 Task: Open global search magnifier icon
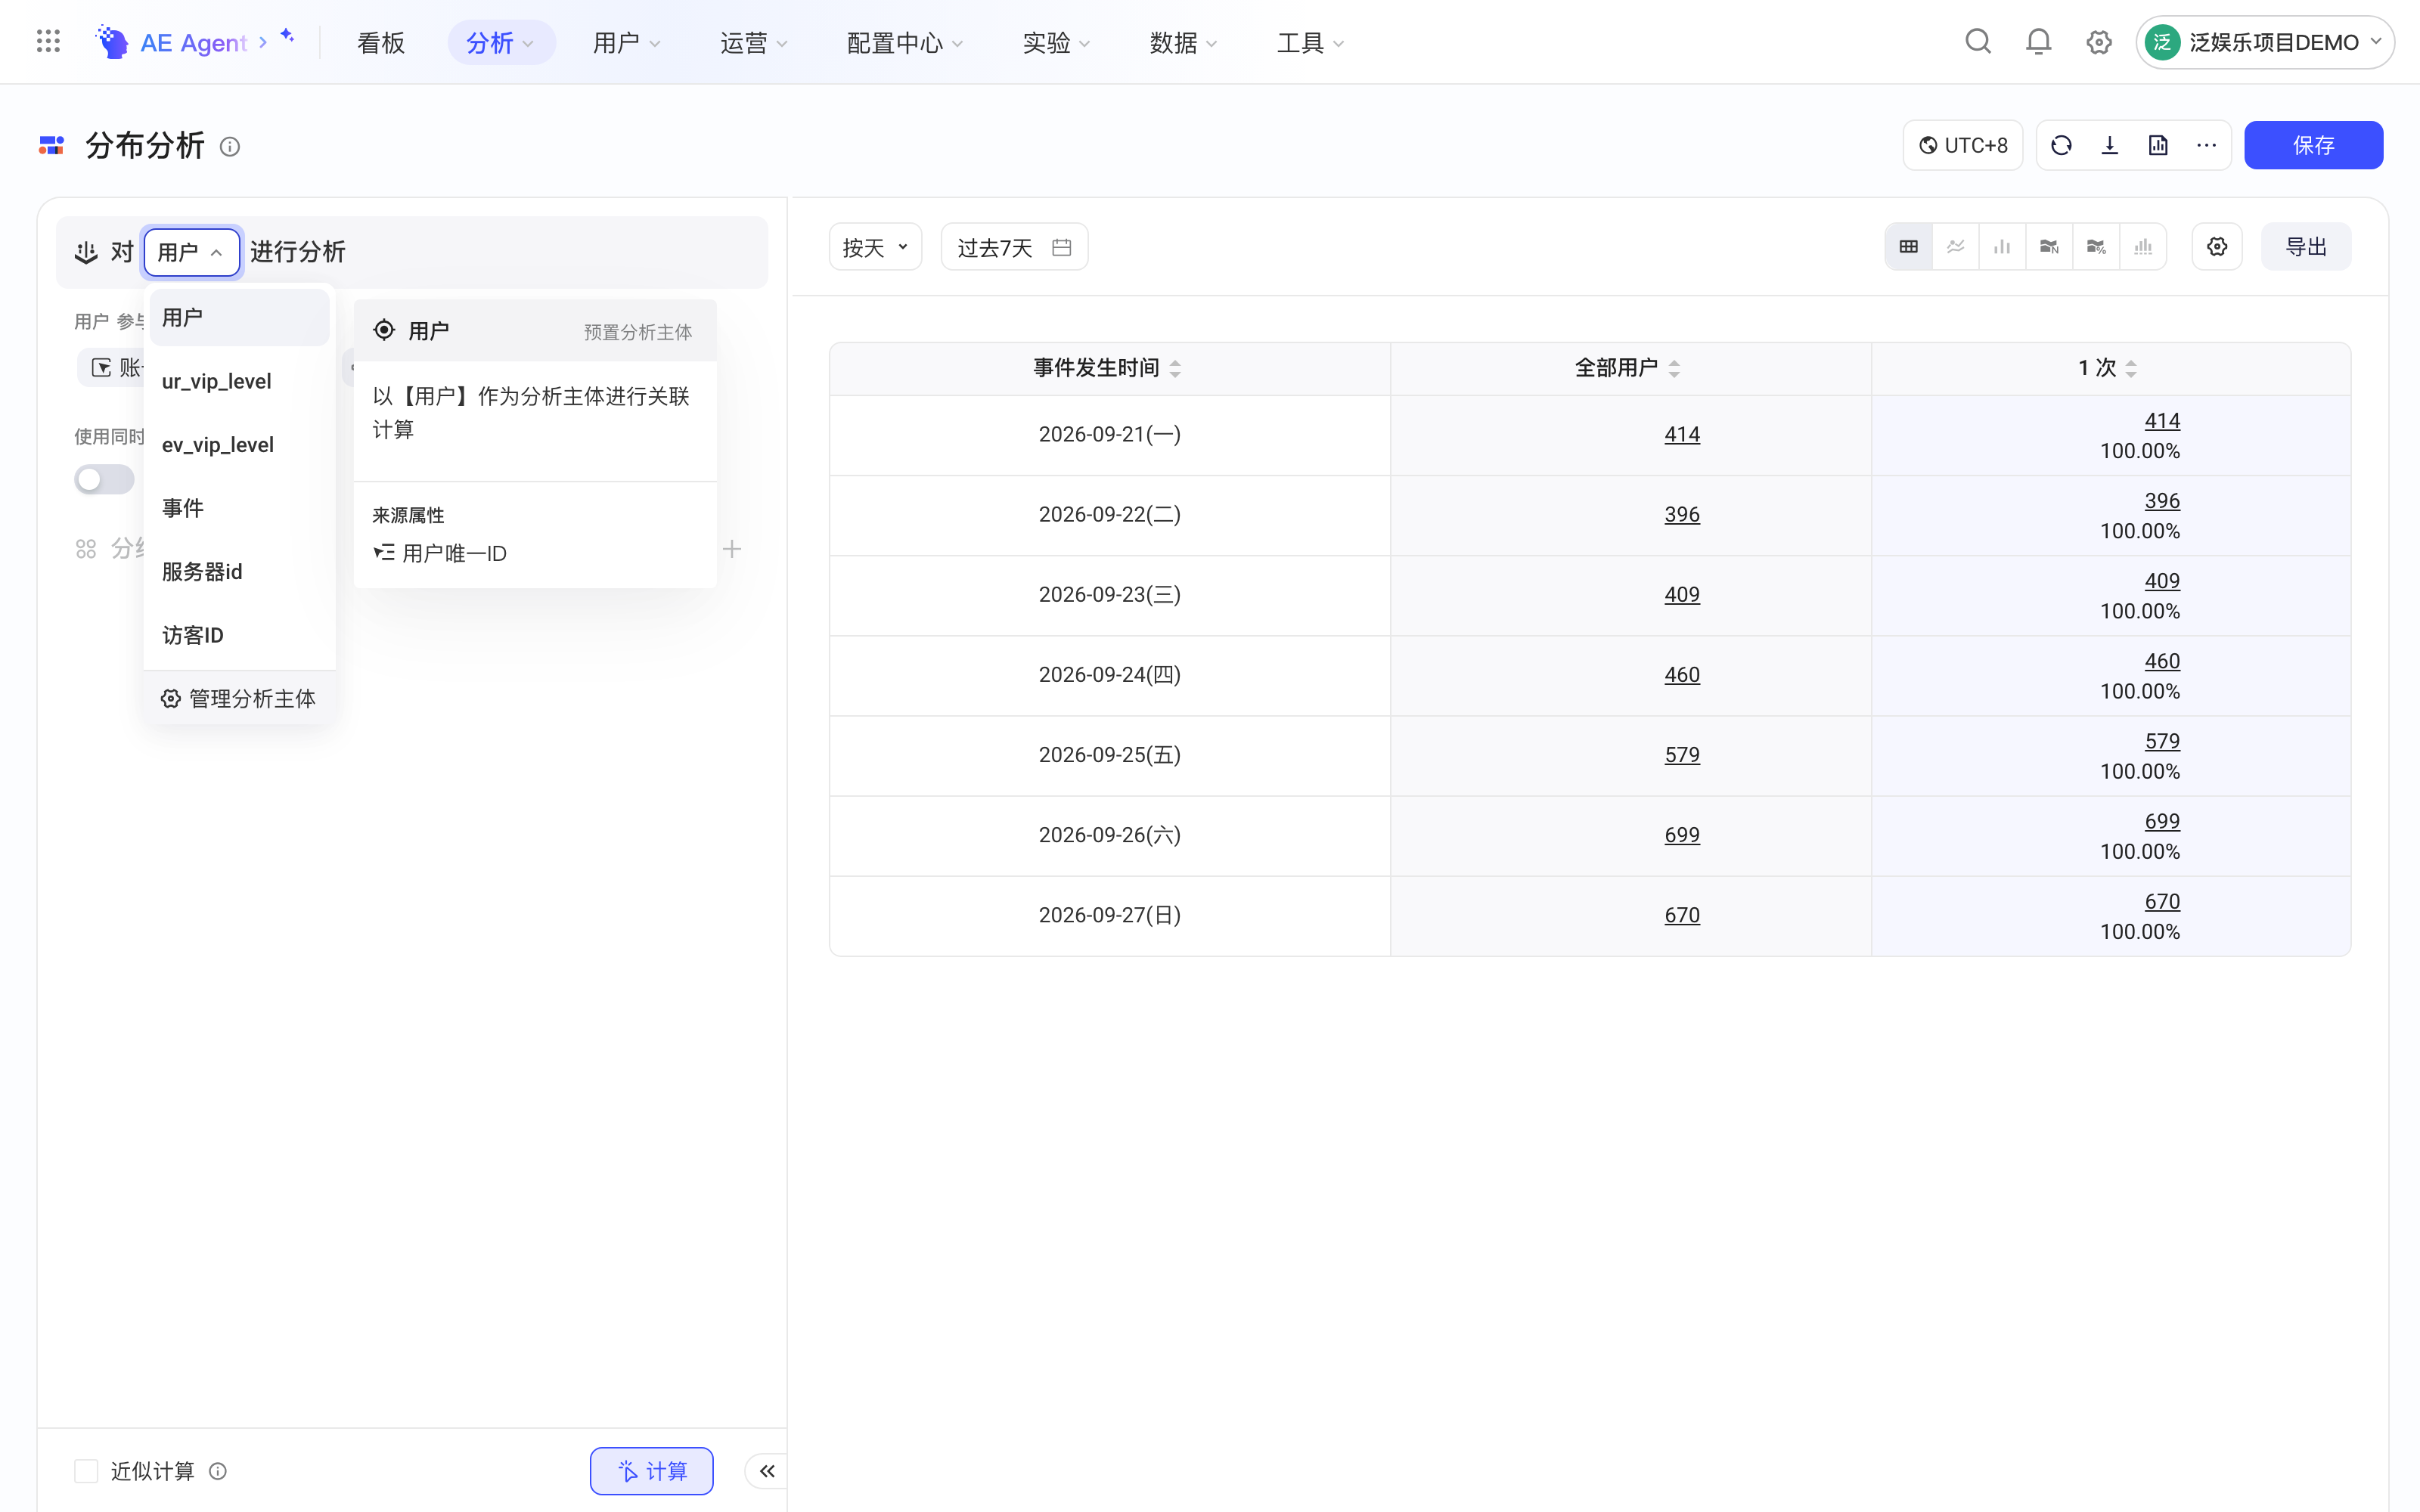(1978, 42)
